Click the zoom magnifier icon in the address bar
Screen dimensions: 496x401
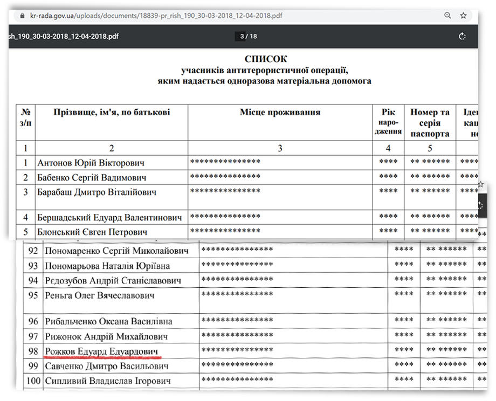(447, 16)
